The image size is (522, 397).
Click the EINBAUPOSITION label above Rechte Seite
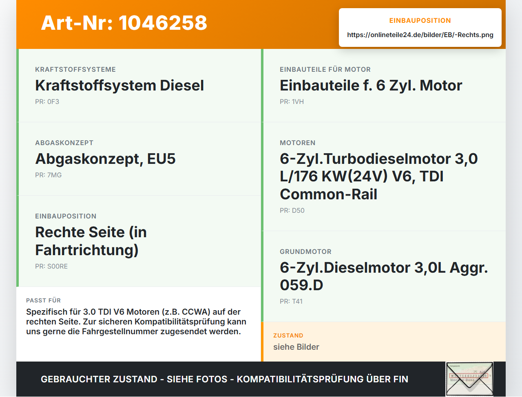66,216
